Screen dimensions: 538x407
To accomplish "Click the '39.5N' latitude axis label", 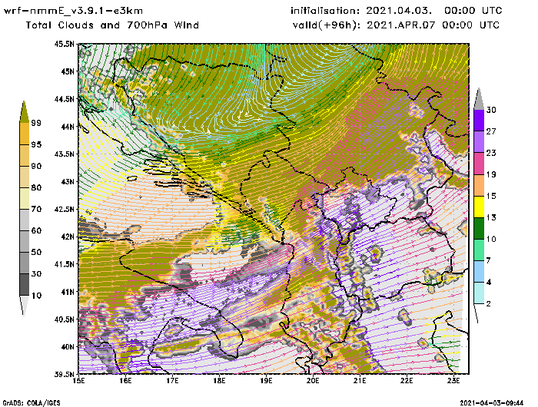I will [x=65, y=374].
